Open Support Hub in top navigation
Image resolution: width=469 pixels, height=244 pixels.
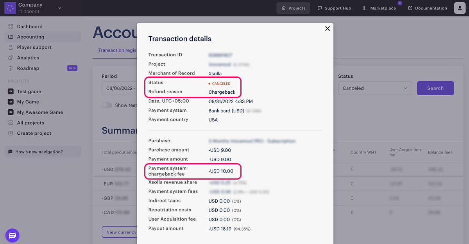pyautogui.click(x=334, y=8)
